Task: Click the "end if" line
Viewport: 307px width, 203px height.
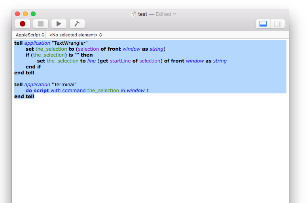Action: click(x=33, y=67)
